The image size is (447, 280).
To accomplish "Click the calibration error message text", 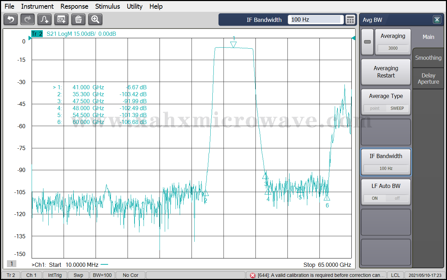I will coord(321,275).
